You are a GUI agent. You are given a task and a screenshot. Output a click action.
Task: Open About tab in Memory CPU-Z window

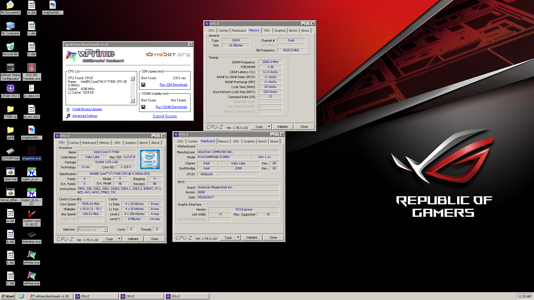tap(305, 31)
